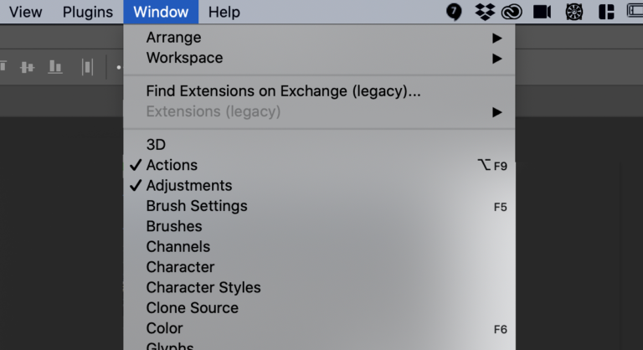Show the Color panel
The image size is (643, 350).
point(164,328)
